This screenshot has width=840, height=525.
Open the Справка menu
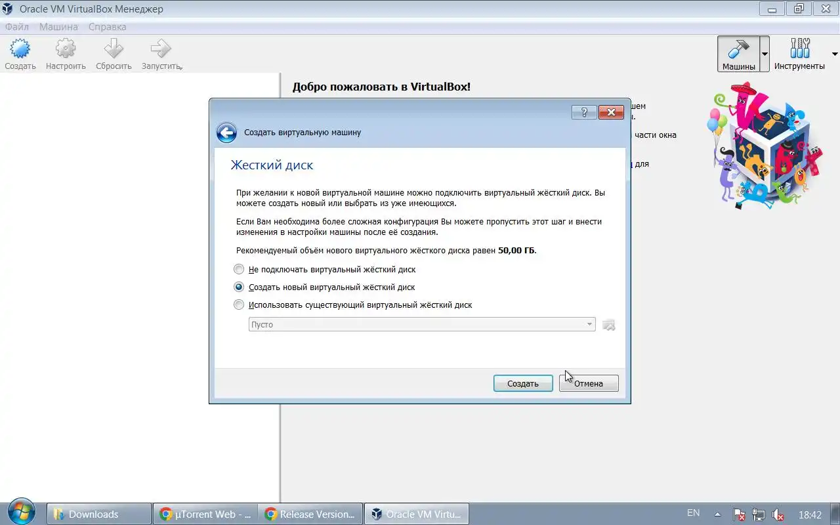coord(107,27)
